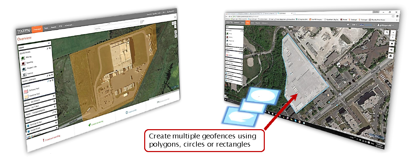This screenshot has width=410, height=163.
Task: Click the trackimo logo in left window
Action: pyautogui.click(x=24, y=31)
